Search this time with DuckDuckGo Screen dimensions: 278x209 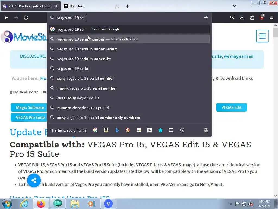click(128, 130)
